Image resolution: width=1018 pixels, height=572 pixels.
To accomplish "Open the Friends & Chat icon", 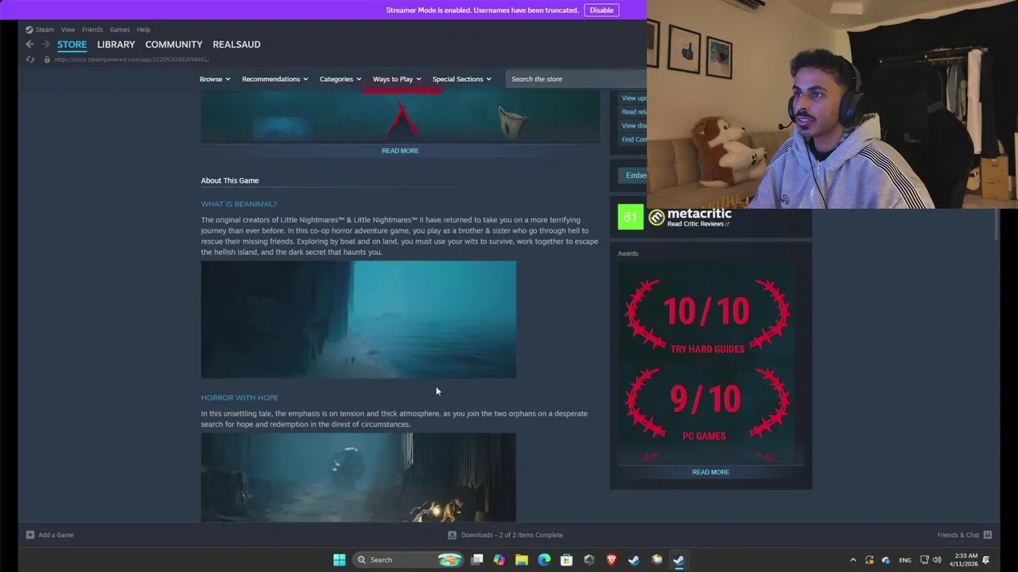I will 987,535.
